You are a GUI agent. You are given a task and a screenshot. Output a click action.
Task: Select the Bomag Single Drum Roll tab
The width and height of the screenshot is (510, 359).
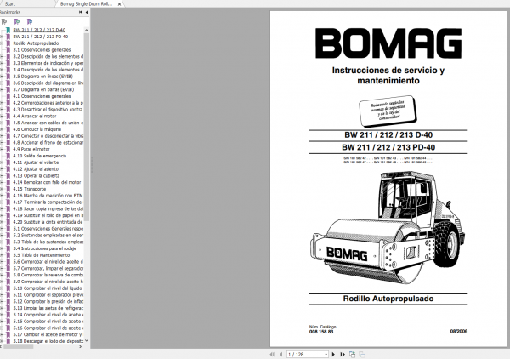point(86,4)
